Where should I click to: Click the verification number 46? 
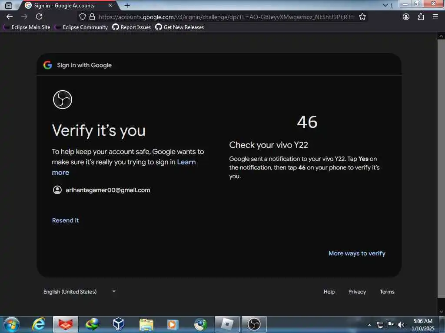[307, 122]
